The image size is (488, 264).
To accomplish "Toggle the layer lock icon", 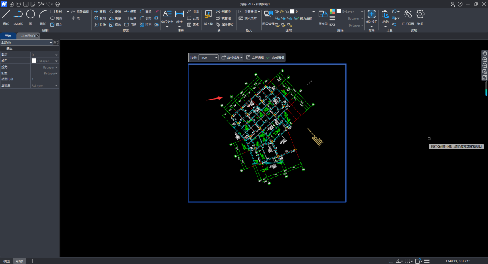I will pyautogui.click(x=287, y=12).
